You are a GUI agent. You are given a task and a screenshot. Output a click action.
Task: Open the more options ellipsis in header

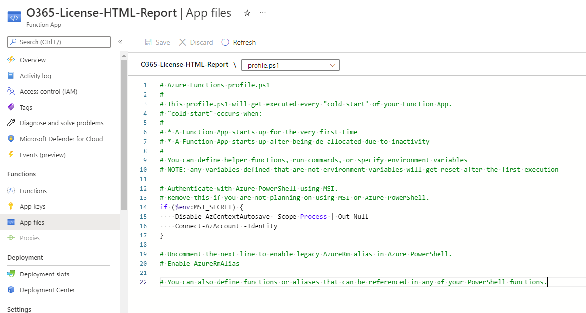pos(263,13)
